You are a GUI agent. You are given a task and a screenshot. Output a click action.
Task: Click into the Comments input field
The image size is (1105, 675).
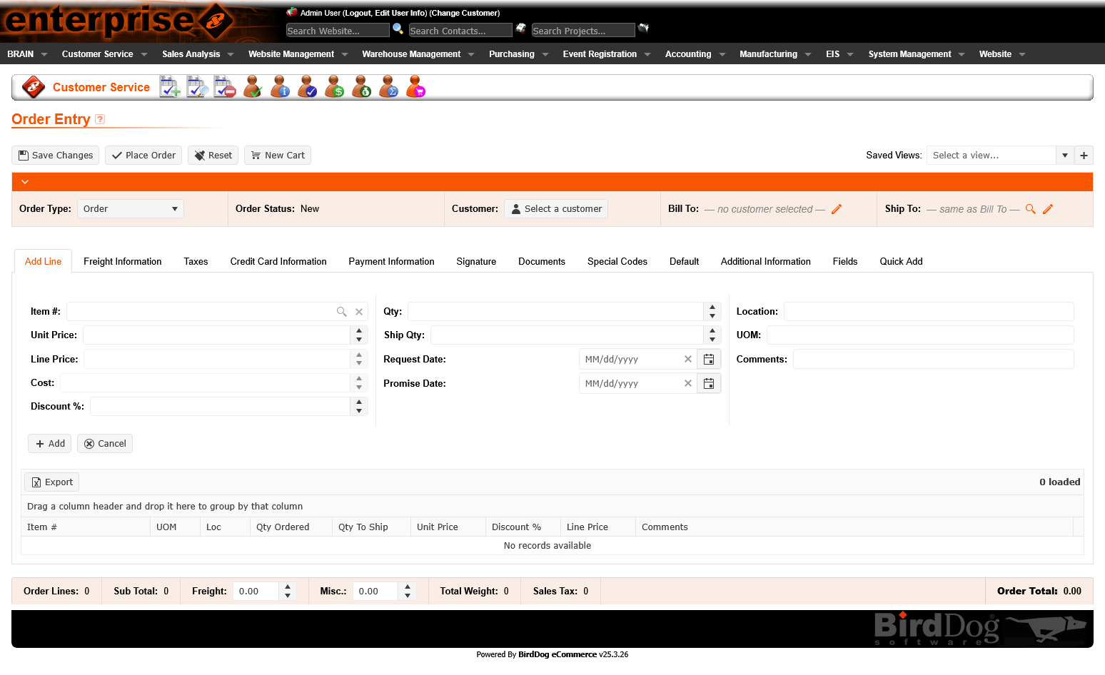pyautogui.click(x=933, y=360)
